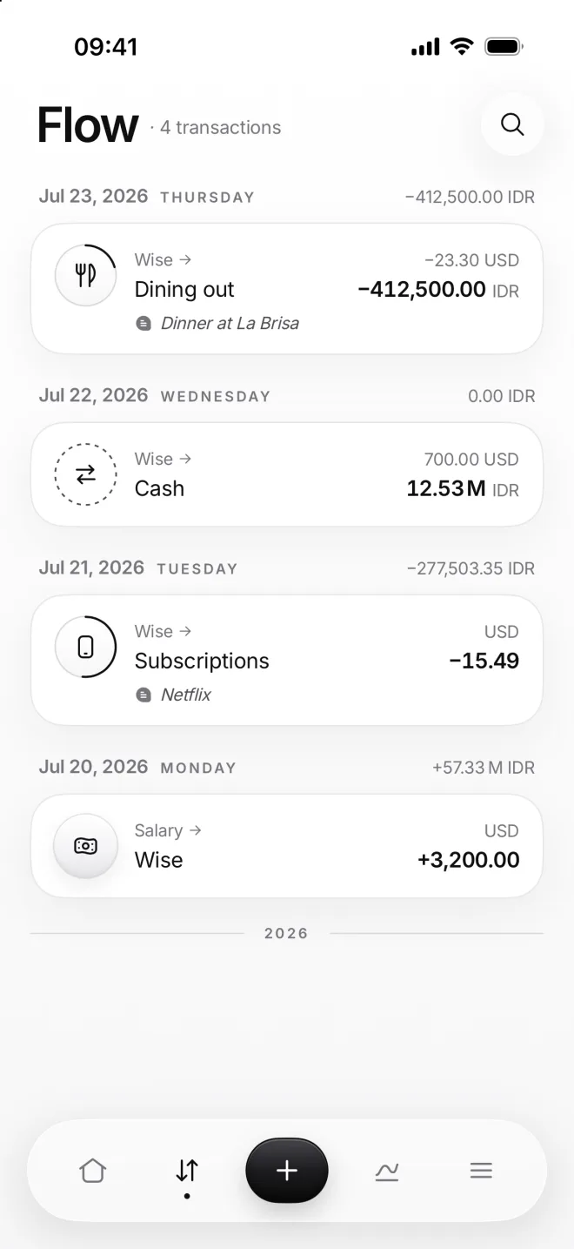Open the hamburger menu tab

coord(481,1171)
